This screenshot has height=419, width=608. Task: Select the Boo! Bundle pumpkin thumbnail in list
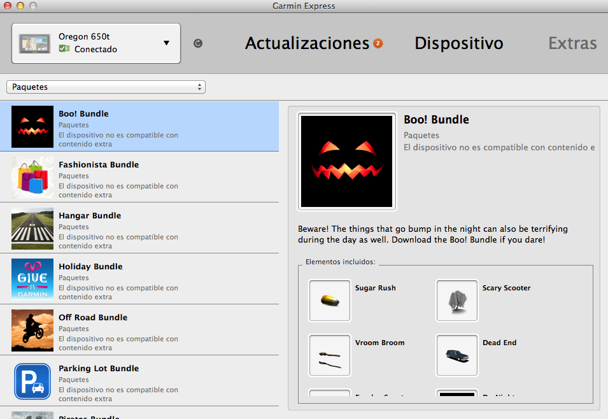(32, 127)
